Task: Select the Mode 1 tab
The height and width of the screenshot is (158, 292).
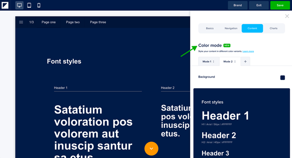Action: click(209, 62)
